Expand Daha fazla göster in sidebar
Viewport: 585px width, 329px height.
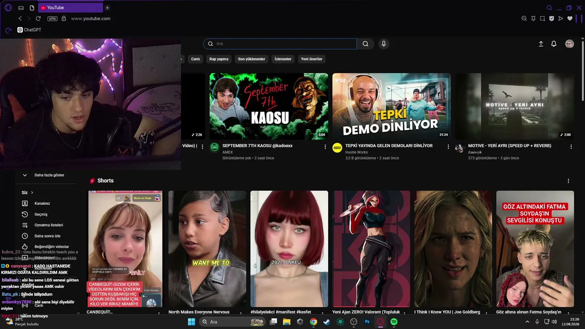pyautogui.click(x=49, y=175)
